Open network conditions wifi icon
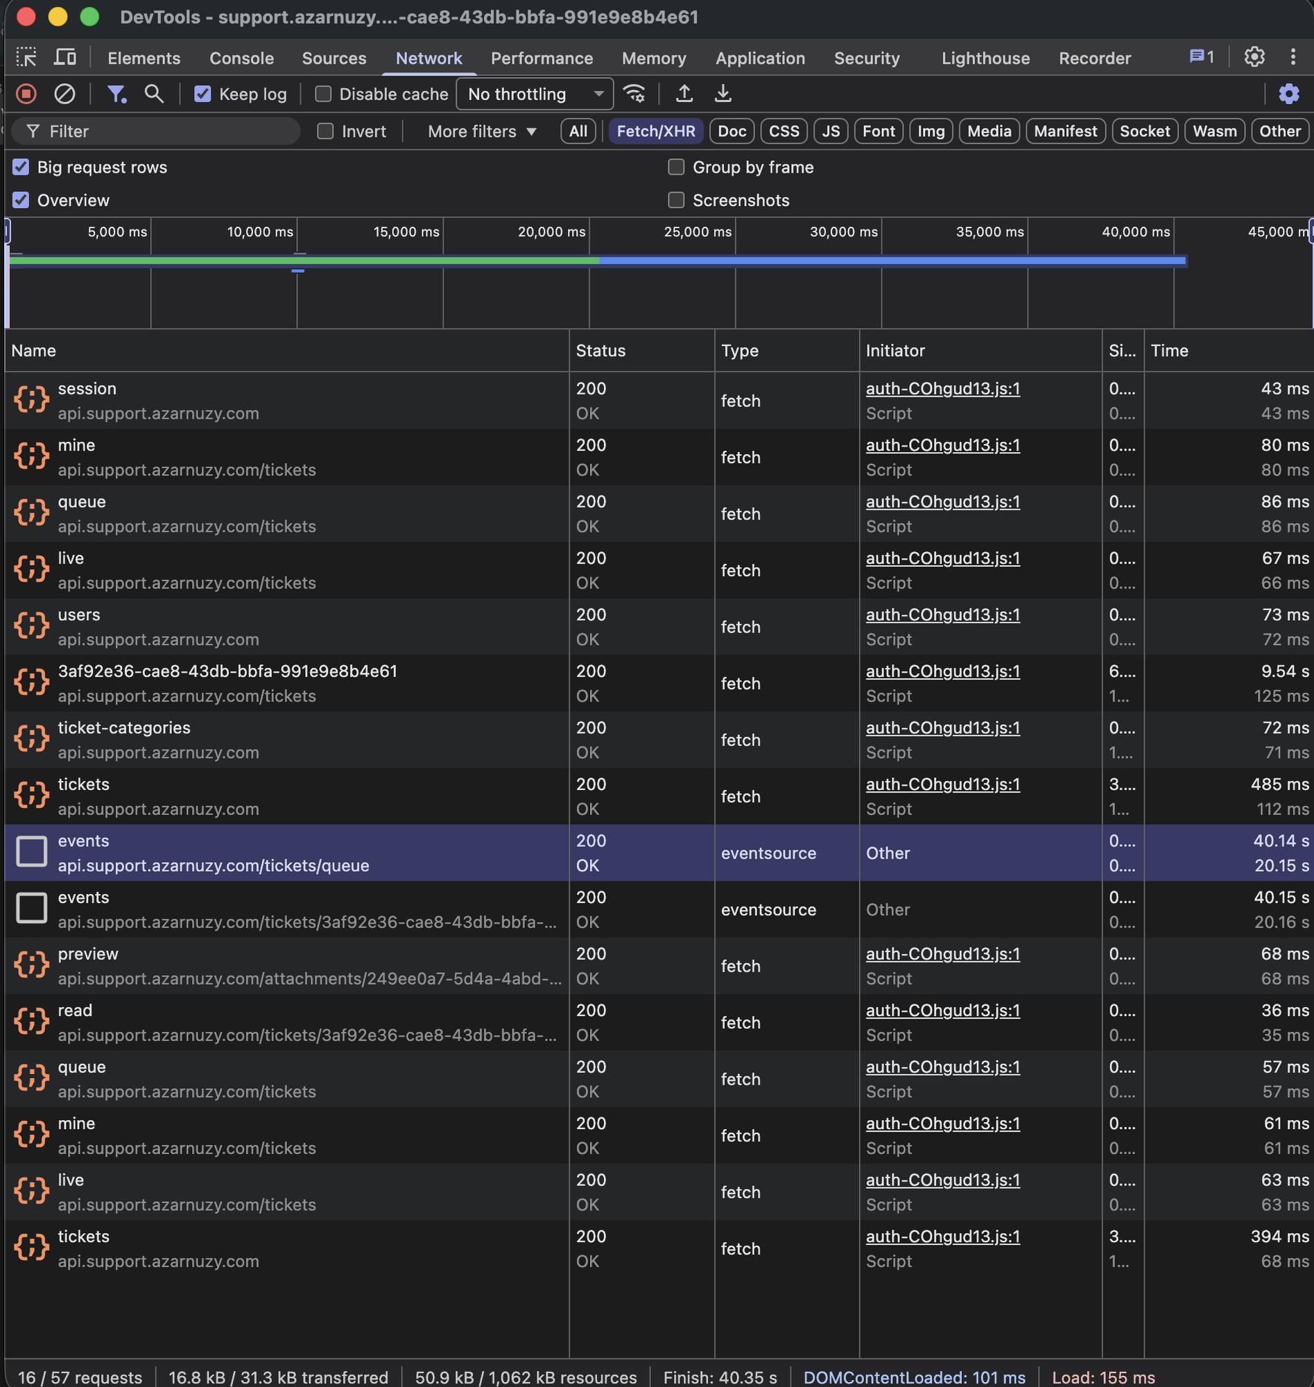 click(x=634, y=94)
